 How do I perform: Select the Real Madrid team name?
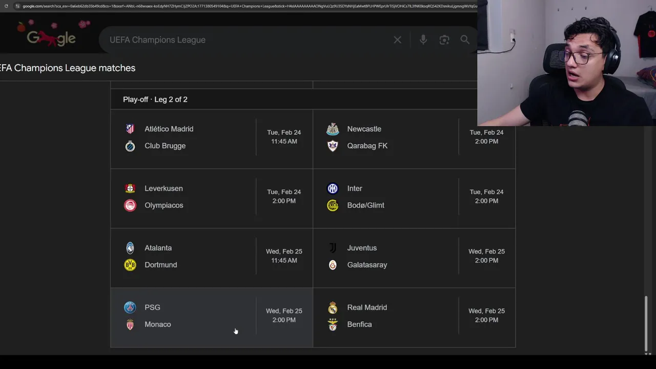[x=367, y=307]
